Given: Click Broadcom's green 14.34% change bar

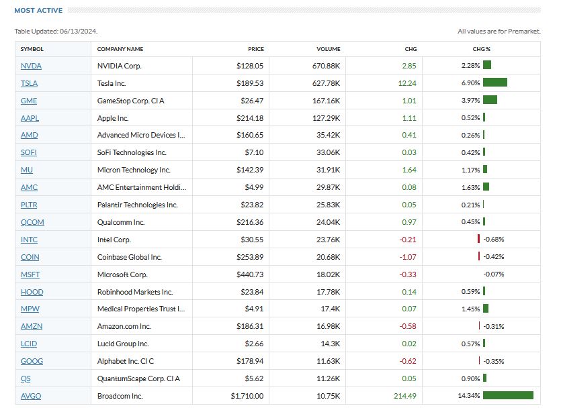Looking at the screenshot, I should (508, 396).
